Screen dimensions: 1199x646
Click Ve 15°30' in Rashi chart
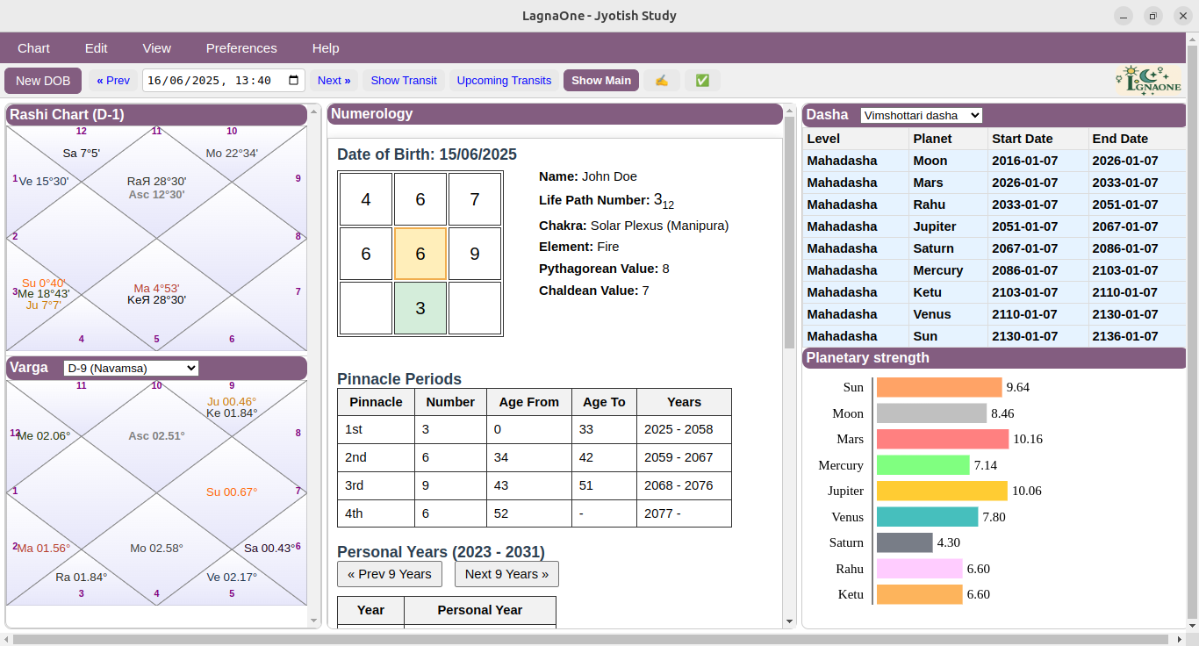(x=44, y=181)
